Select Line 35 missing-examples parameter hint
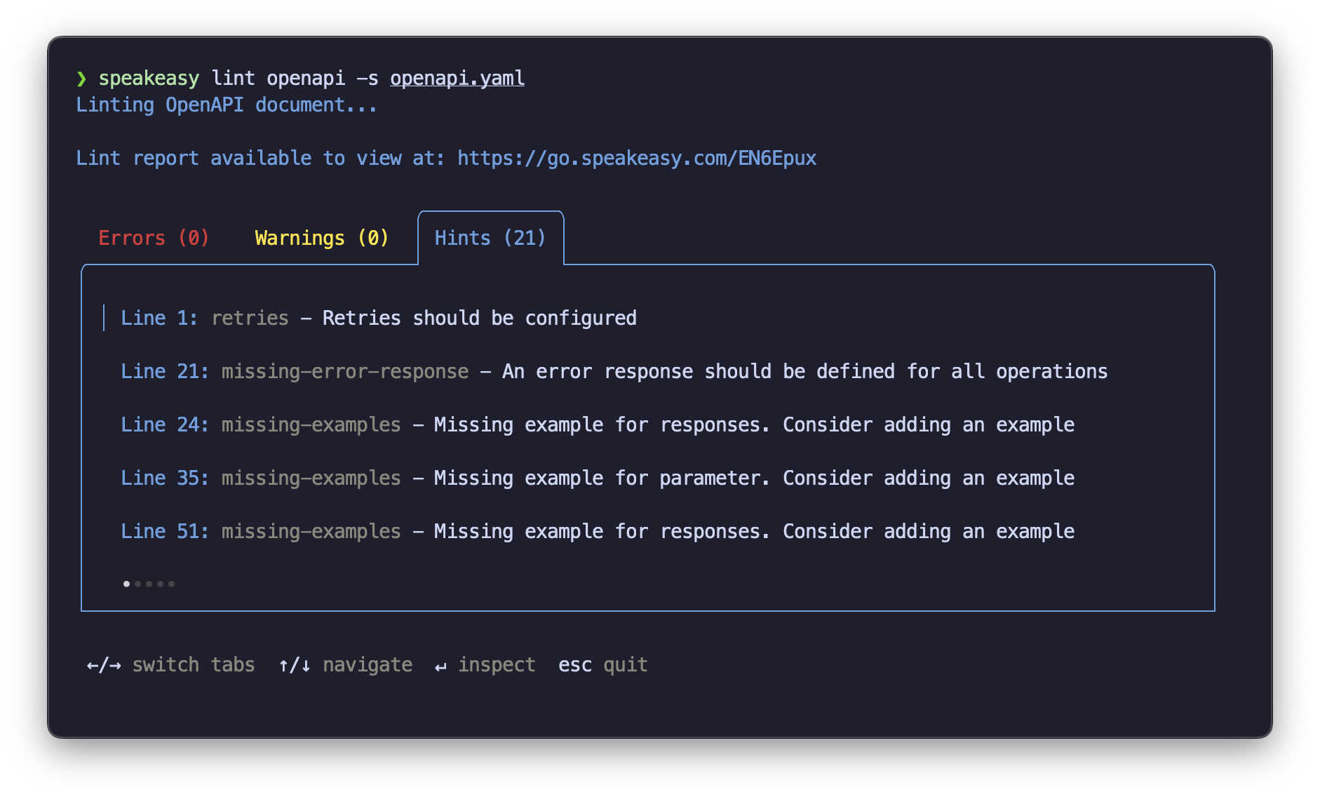 597,478
